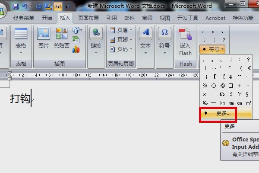Click in document after the text 打钩
Screen dimensions: 259x173
pos(32,99)
